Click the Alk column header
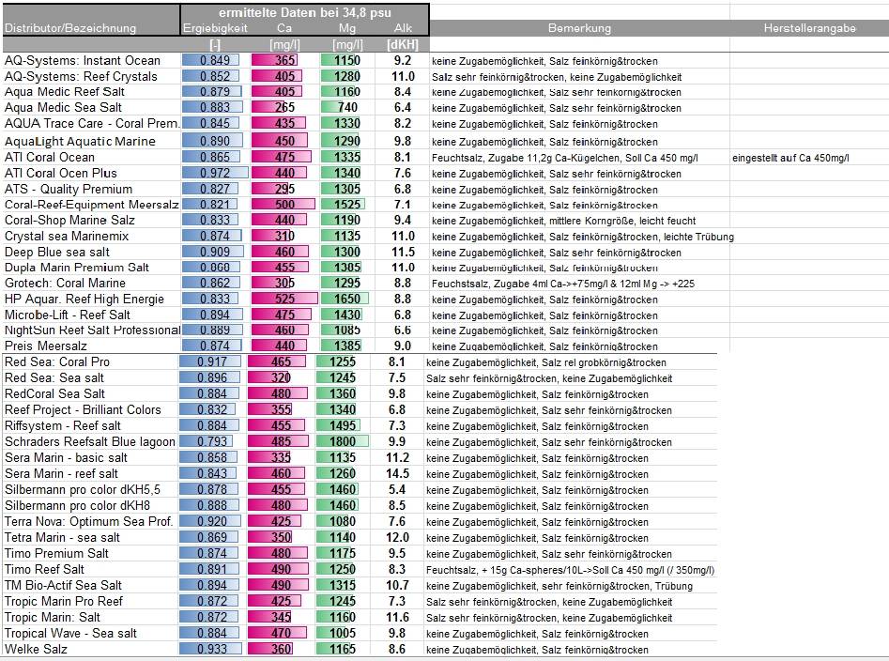This screenshot has width=889, height=661. coord(404,28)
